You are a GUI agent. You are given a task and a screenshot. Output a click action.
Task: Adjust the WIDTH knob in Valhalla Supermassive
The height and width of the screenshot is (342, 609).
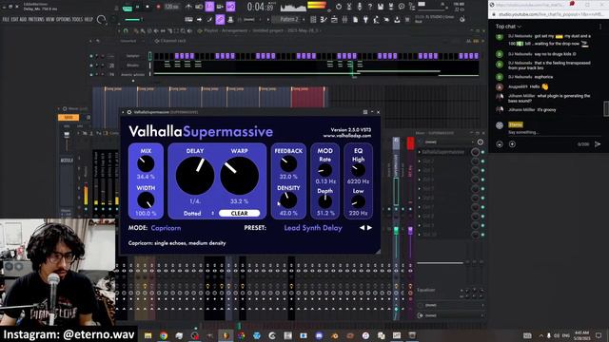click(x=146, y=200)
